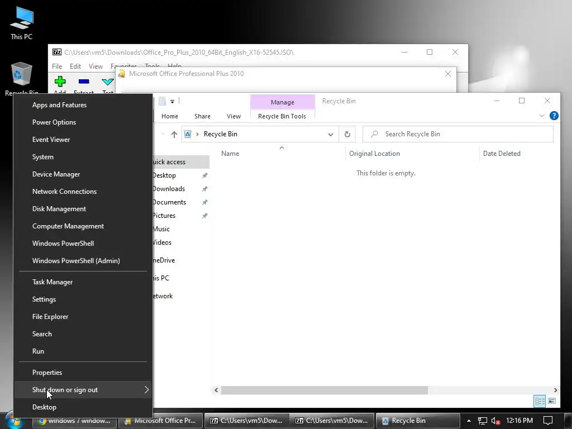This screenshot has width=572, height=429.
Task: Click the scrollbar right arrow
Action: click(556, 390)
